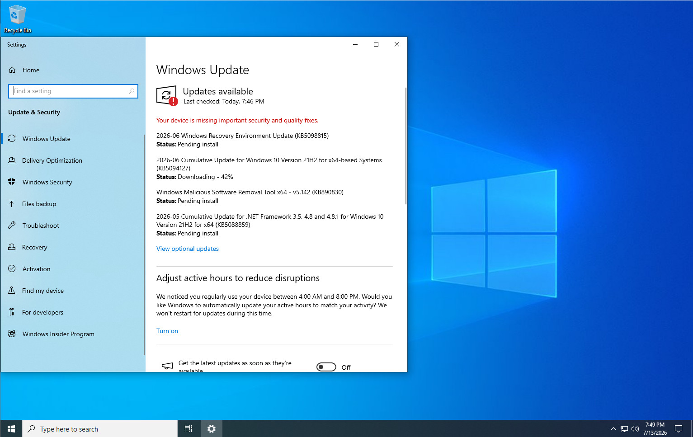The image size is (693, 437).
Task: Select Troubleshoot in the sidebar
Action: 72,226
